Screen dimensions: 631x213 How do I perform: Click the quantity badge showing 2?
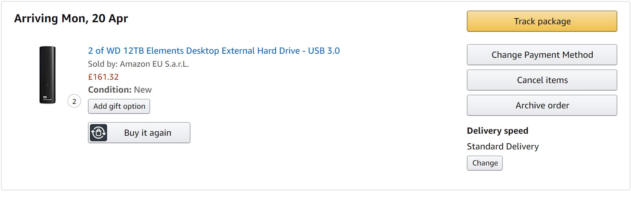pyautogui.click(x=74, y=101)
